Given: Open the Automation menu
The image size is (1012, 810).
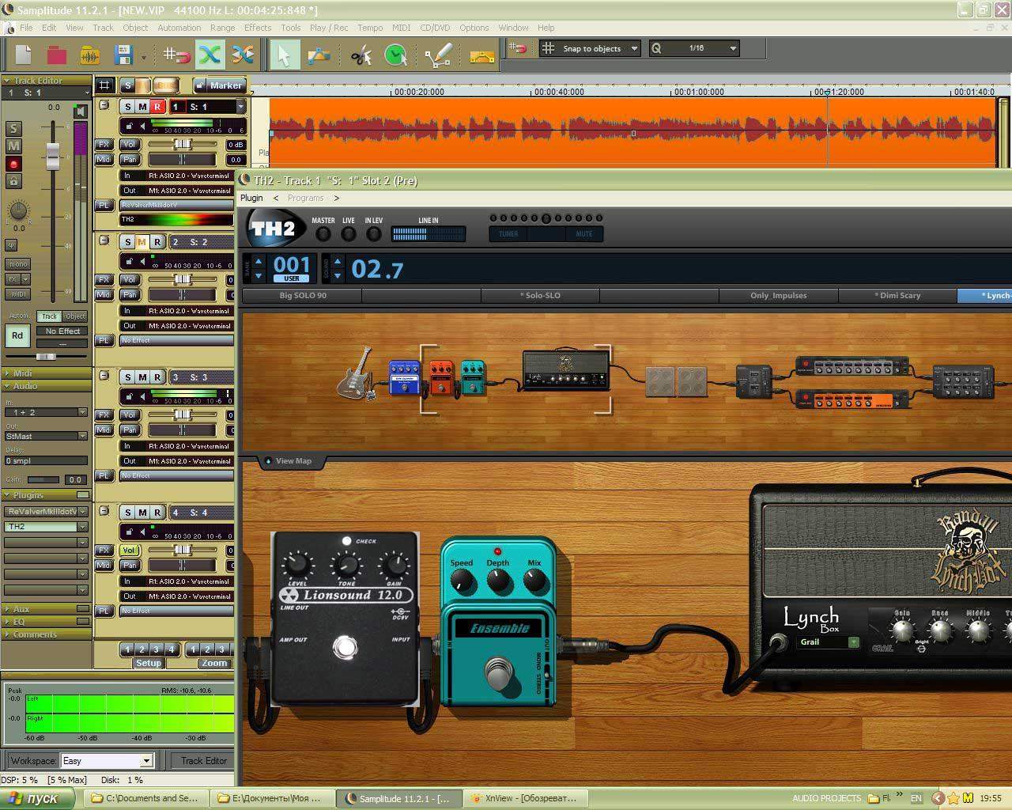Looking at the screenshot, I should 179,28.
